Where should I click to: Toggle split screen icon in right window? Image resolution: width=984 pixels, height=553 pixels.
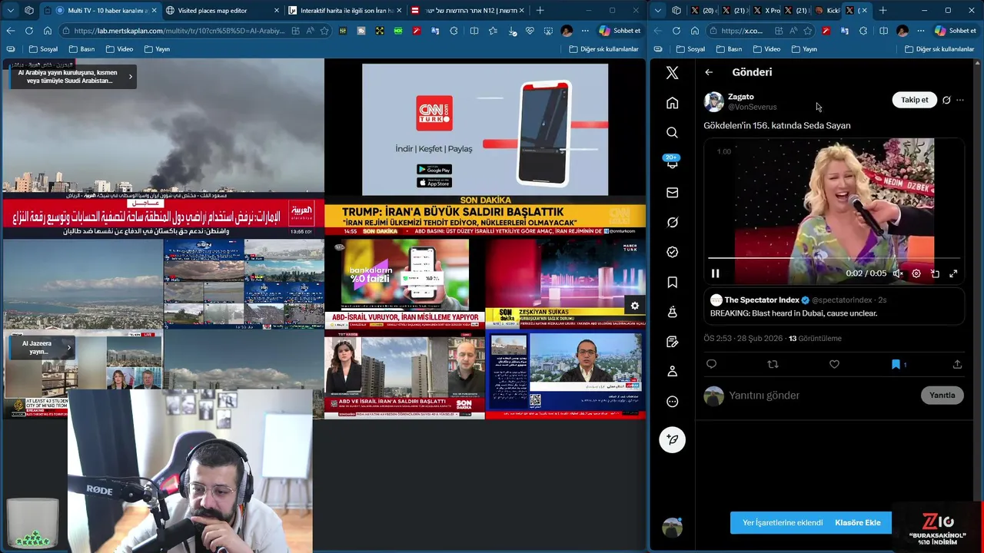point(883,31)
